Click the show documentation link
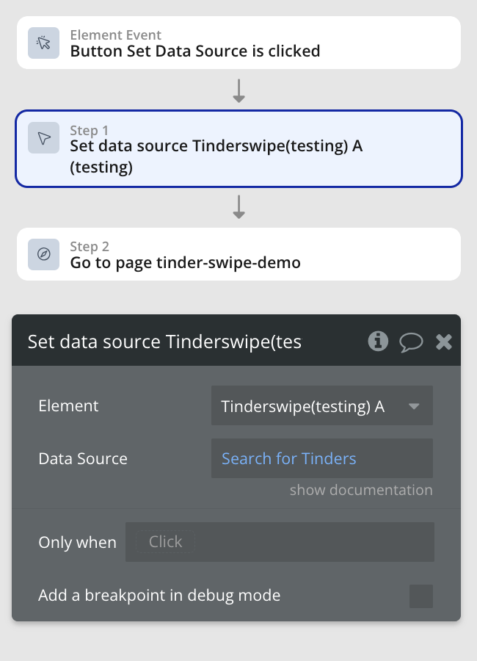The height and width of the screenshot is (661, 477). pyautogui.click(x=360, y=490)
